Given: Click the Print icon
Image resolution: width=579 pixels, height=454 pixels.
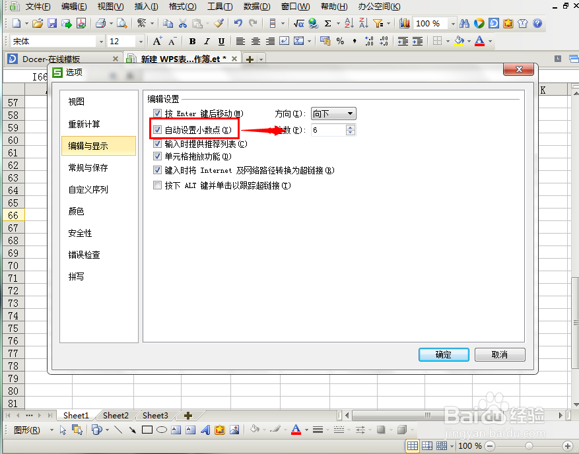Looking at the screenshot, I should pos(101,23).
